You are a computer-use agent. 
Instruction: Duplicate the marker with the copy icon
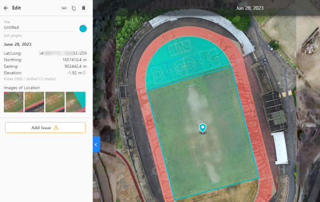click(74, 8)
